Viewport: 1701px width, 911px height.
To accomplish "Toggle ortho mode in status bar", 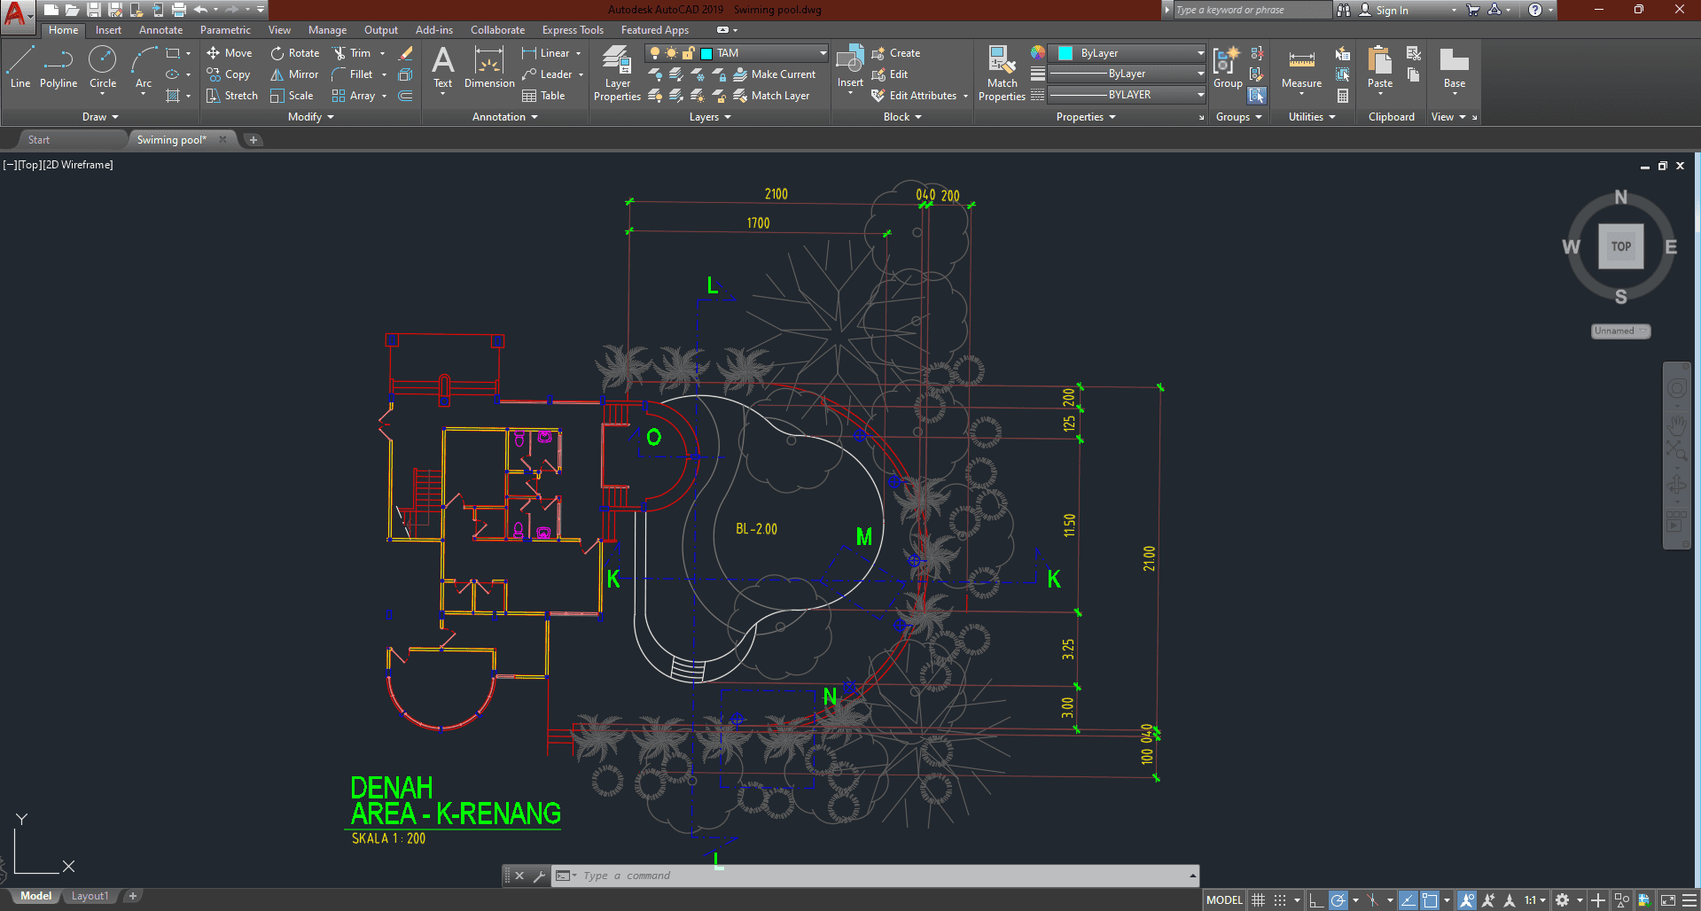I will point(1316,900).
